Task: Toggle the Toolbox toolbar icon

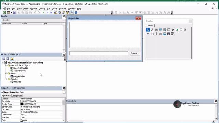Action: pyautogui.click(x=72, y=13)
